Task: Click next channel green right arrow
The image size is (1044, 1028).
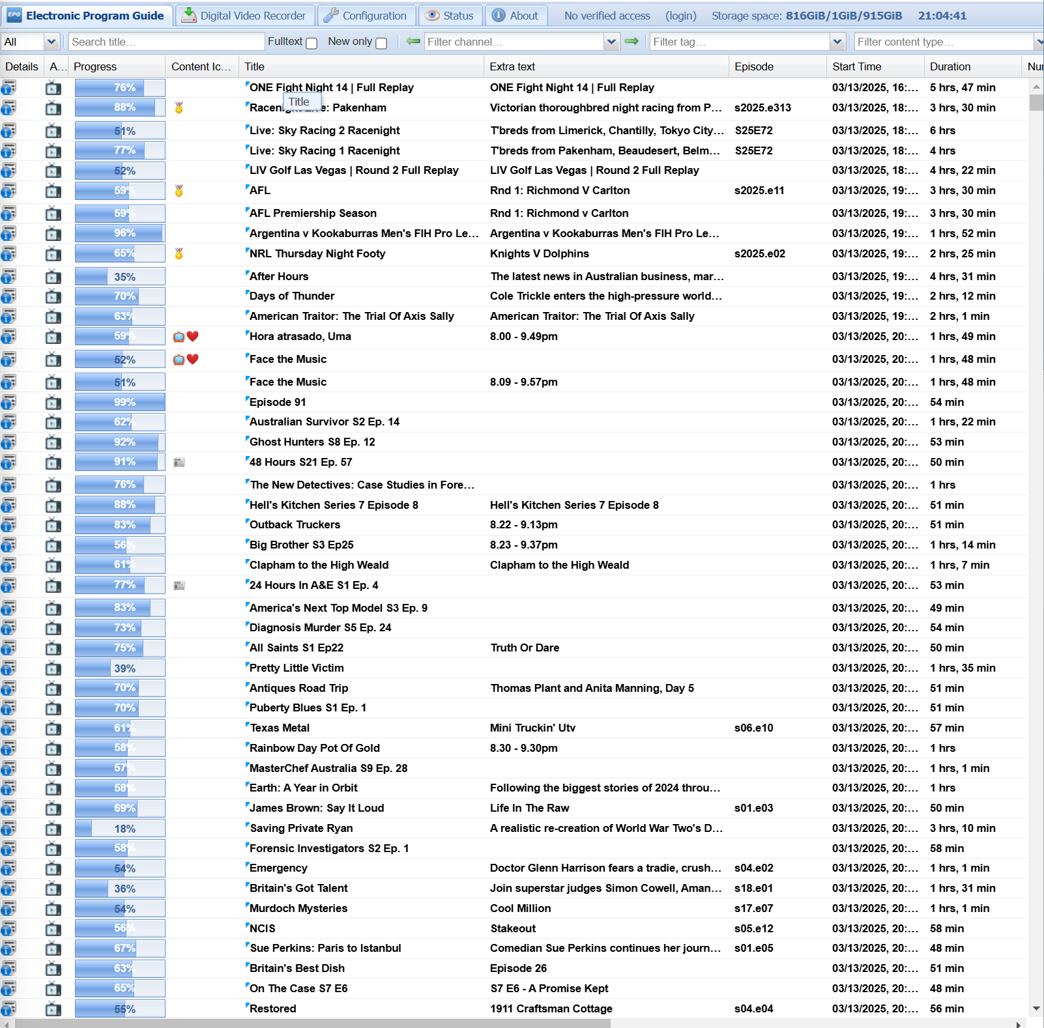Action: (631, 42)
